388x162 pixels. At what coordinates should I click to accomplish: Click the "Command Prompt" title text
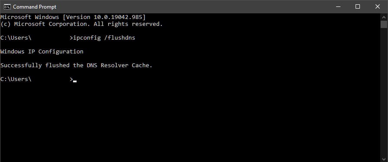35,7
